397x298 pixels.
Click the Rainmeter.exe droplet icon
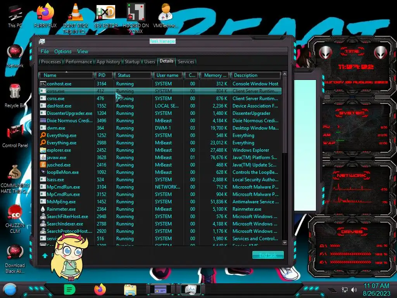point(43,209)
